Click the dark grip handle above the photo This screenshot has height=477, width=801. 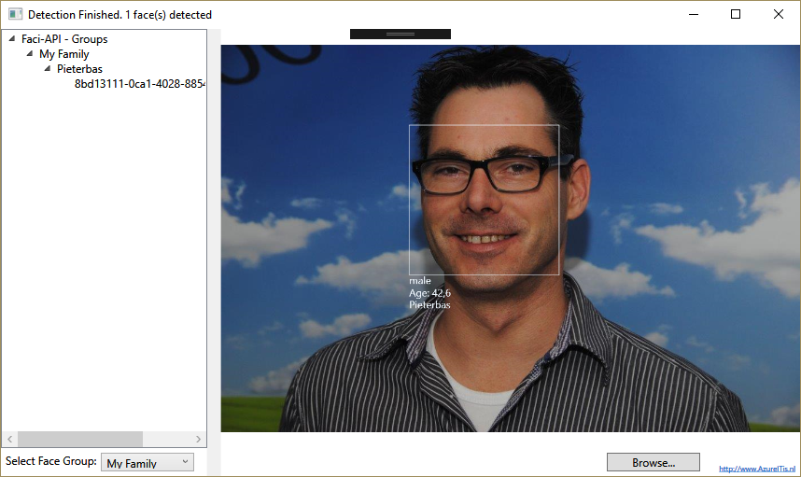(400, 34)
